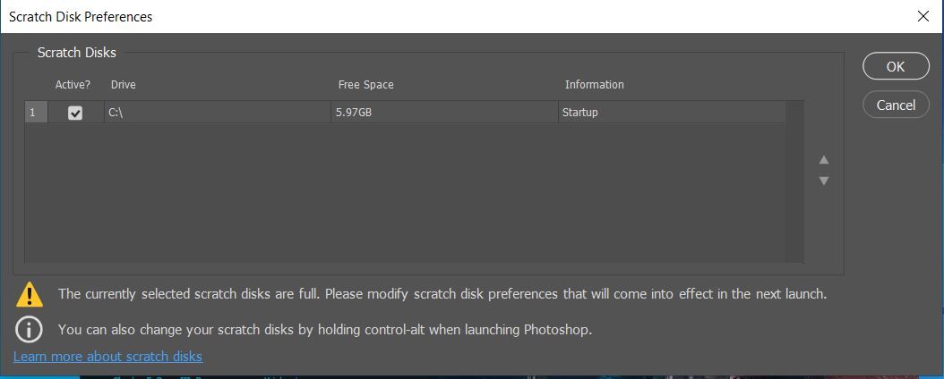The height and width of the screenshot is (379, 944).
Task: Click the Active? column header
Action: pos(73,85)
